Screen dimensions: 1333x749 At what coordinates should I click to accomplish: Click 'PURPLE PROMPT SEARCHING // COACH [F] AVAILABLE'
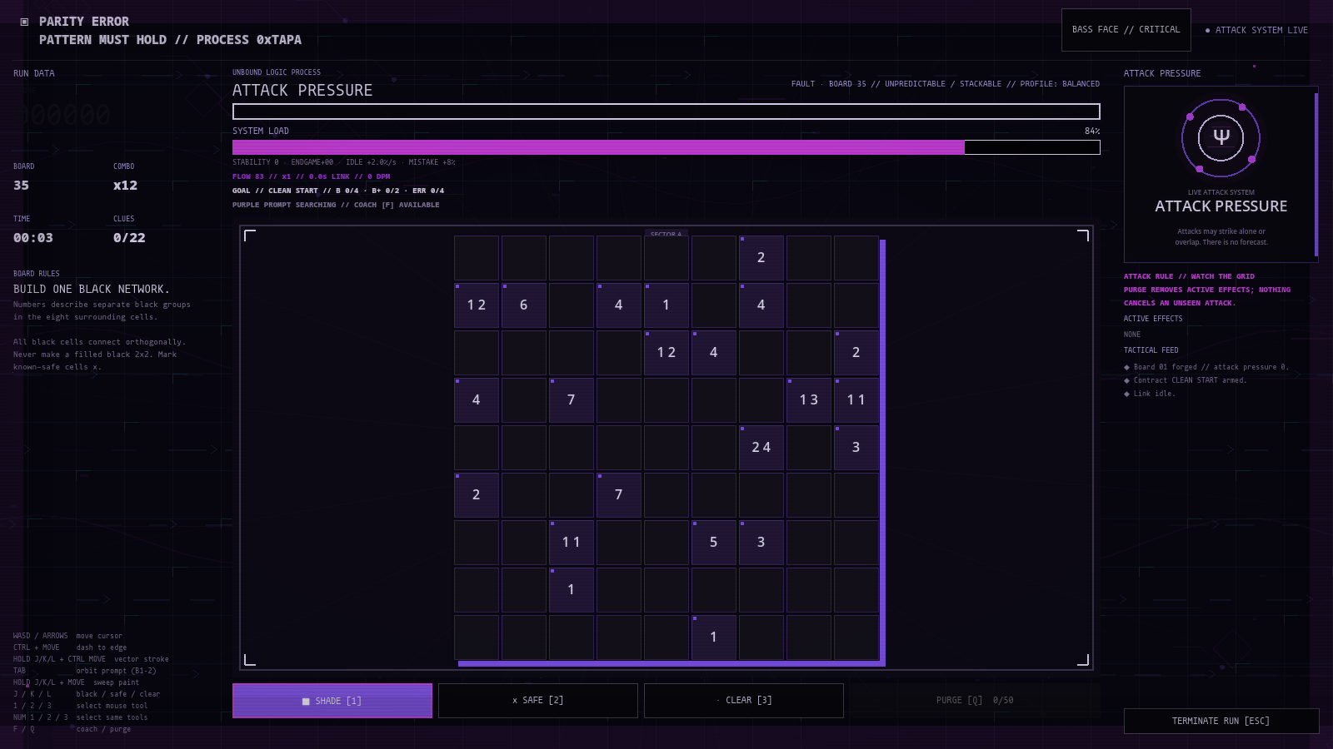(x=336, y=205)
